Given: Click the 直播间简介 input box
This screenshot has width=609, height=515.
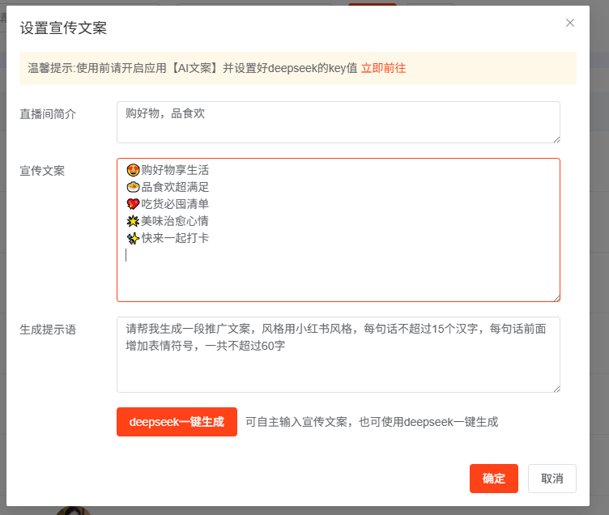Looking at the screenshot, I should coord(338,121).
